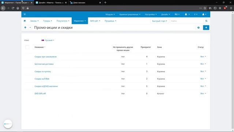The height and width of the screenshot is (132, 234).
Task: Open the notifications bell menu
Action: pos(187,14)
